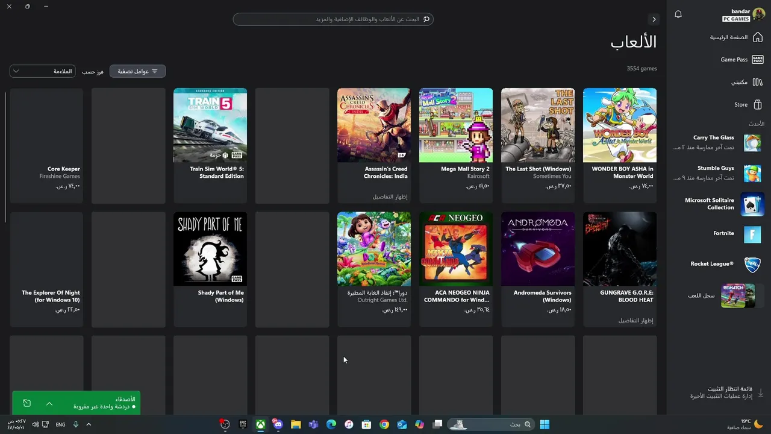Viewport: 771px width, 434px height.
Task: Open Copilot app from taskbar
Action: 419,424
